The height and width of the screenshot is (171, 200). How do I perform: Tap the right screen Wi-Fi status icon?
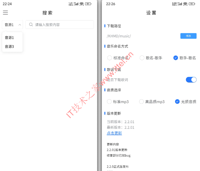pyautogui.click(x=185, y=4)
